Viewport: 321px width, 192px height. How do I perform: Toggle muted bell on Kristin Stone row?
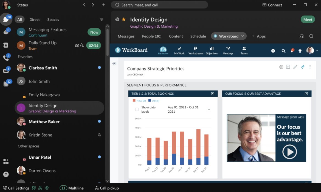click(99, 135)
